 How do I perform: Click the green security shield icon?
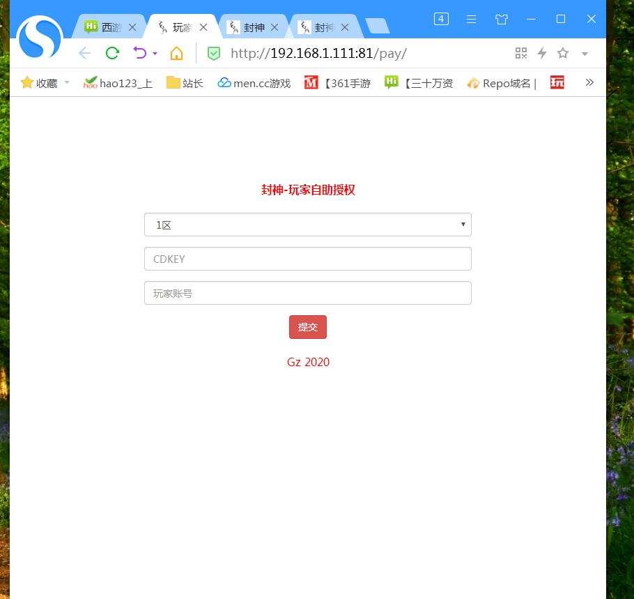pos(214,53)
